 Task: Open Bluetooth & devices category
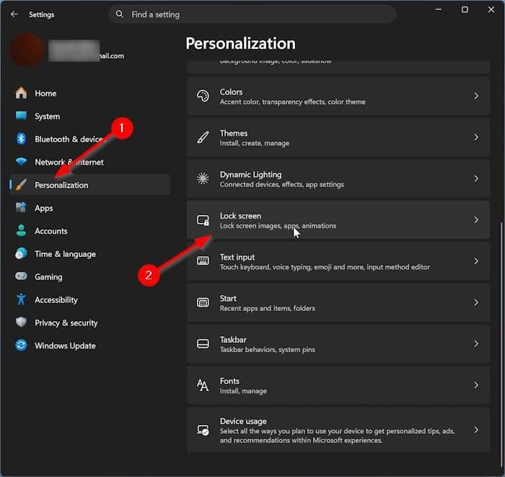click(90, 139)
